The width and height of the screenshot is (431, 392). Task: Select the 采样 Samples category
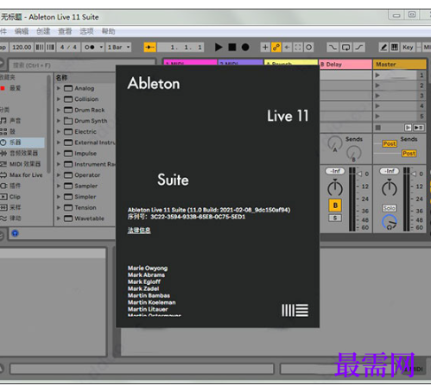click(15, 207)
